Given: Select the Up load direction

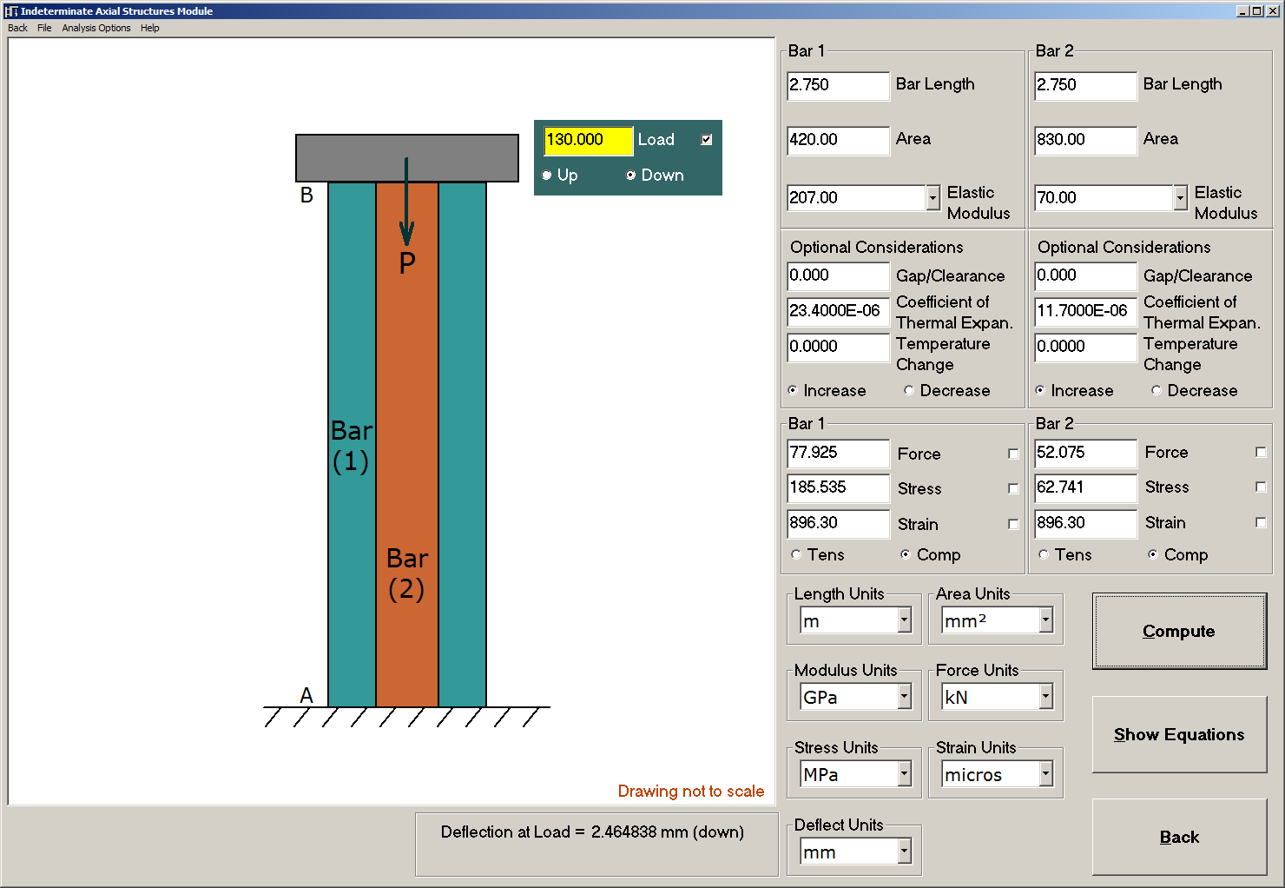Looking at the screenshot, I should pos(547,175).
